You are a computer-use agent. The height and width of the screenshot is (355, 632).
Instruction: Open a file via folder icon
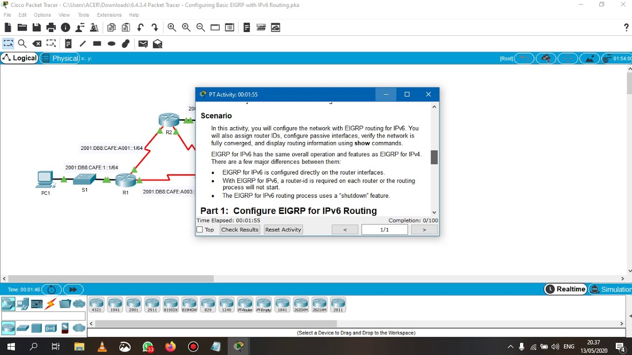tap(22, 28)
